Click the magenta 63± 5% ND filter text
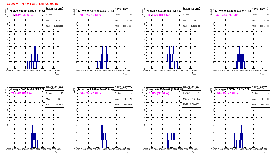 (x=159, y=15)
